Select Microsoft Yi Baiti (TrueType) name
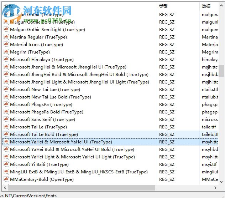This screenshot has width=225, height=198. pyautogui.click(x=39, y=164)
